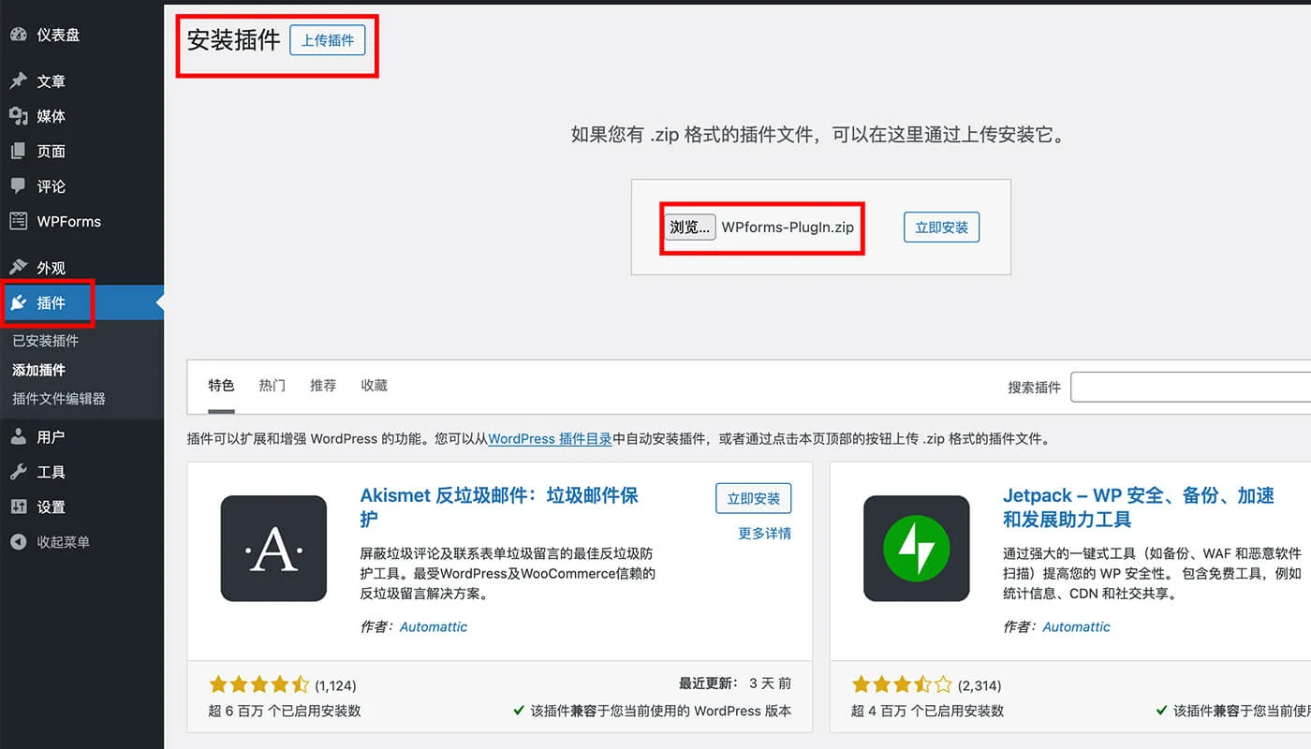The image size is (1311, 749).
Task: Click the Akismet 'A' plugin logo
Action: pyautogui.click(x=273, y=549)
